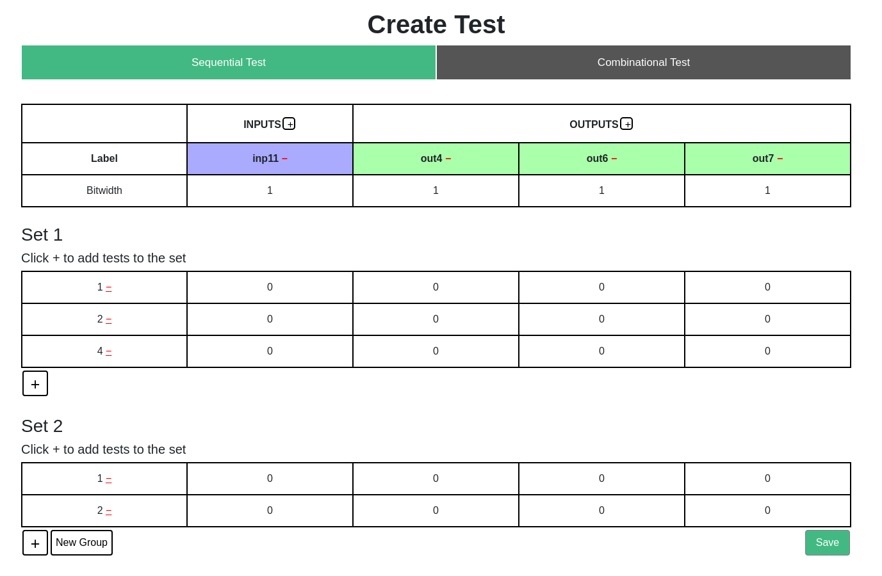This screenshot has width=882, height=576.
Task: Delete test row 2 from Set 2
Action: click(108, 510)
